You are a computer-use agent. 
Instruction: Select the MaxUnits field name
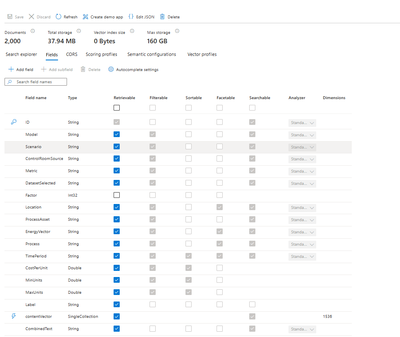34,292
